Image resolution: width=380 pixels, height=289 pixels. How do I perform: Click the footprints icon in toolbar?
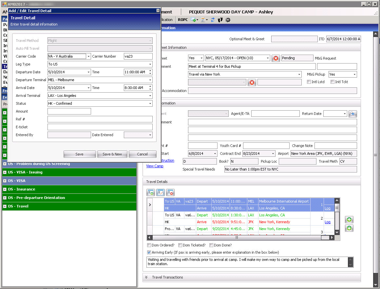click(220, 20)
